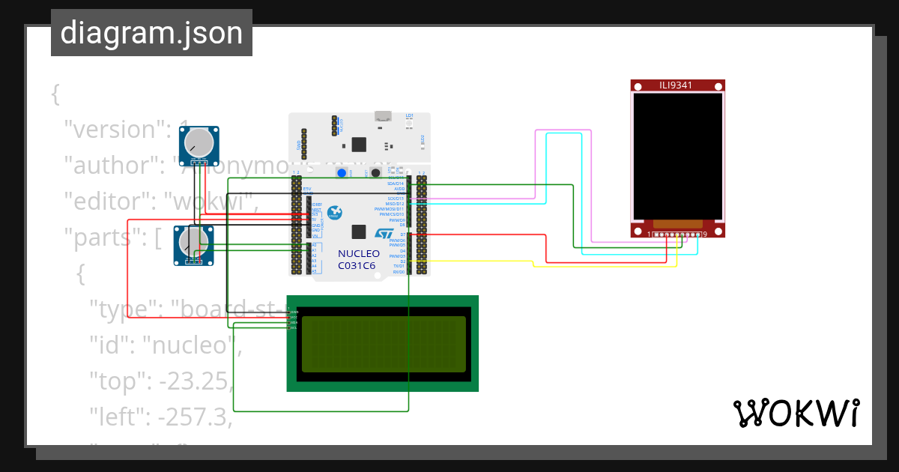899x472 pixels.
Task: Click the LD2 indicator on the board
Action: tap(423, 147)
